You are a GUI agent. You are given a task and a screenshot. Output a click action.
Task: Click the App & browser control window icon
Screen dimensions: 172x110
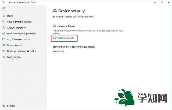(4, 40)
